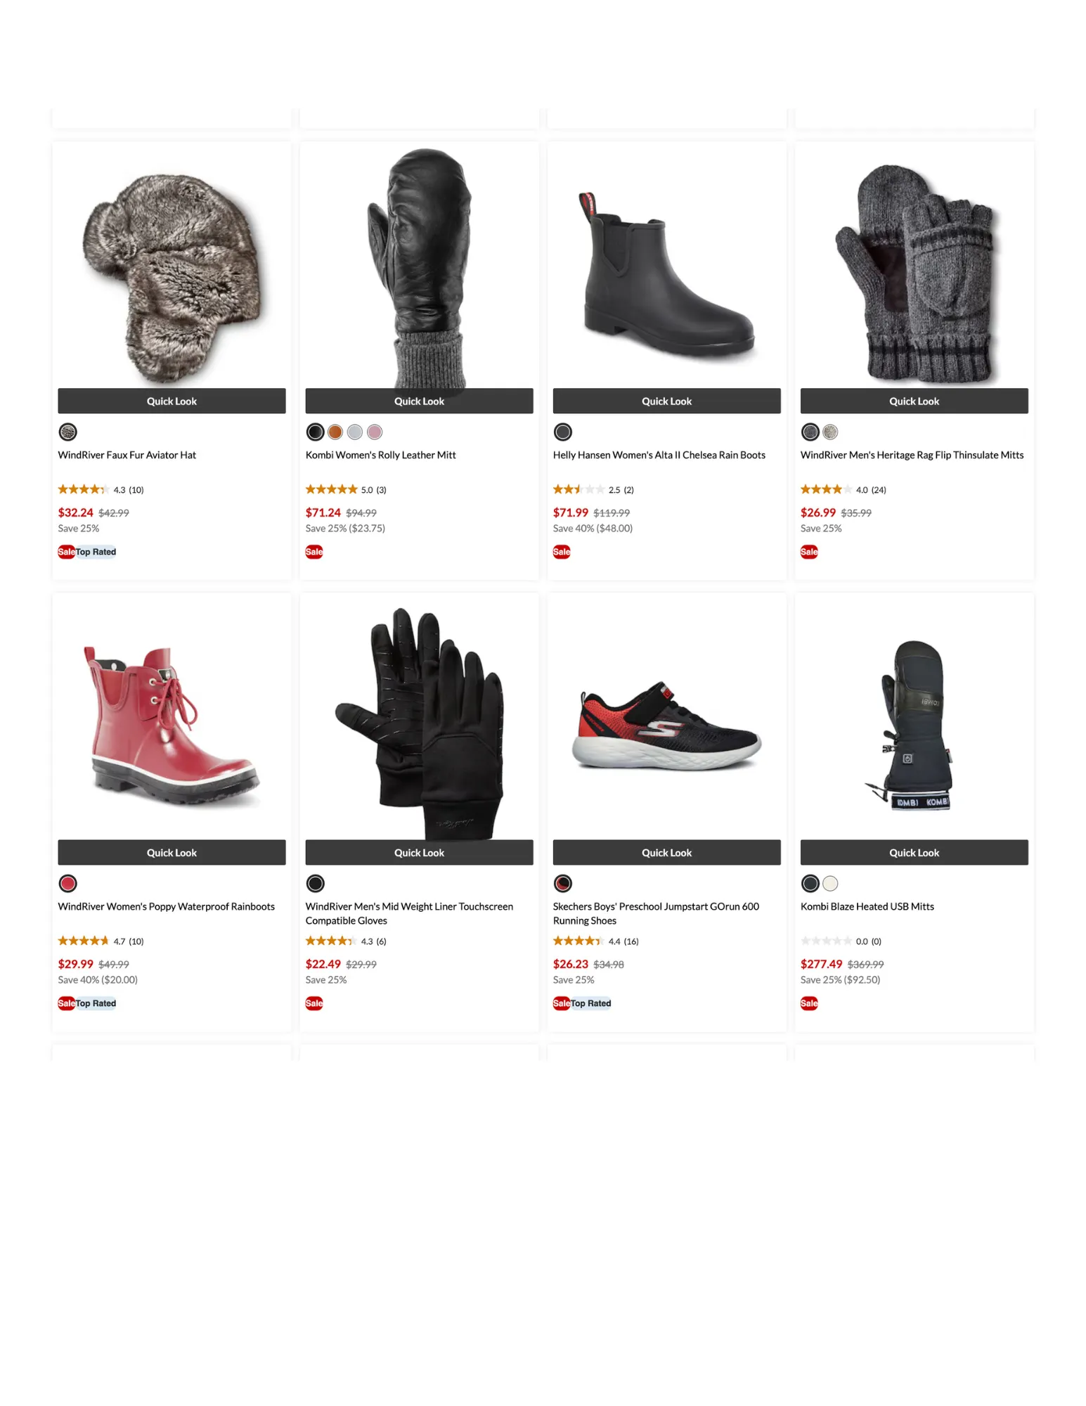Open WindRiver Women's Poppy Waterproof Rainboots link

(166, 906)
